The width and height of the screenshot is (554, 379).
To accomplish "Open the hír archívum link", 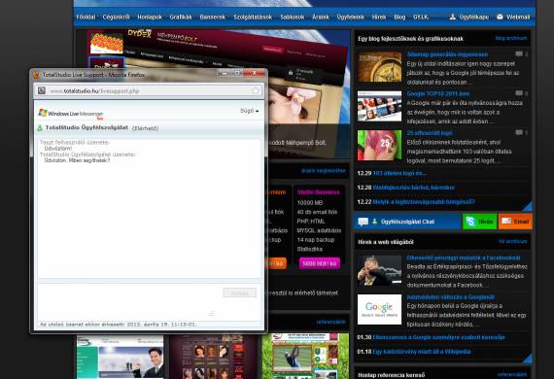I will (x=512, y=242).
